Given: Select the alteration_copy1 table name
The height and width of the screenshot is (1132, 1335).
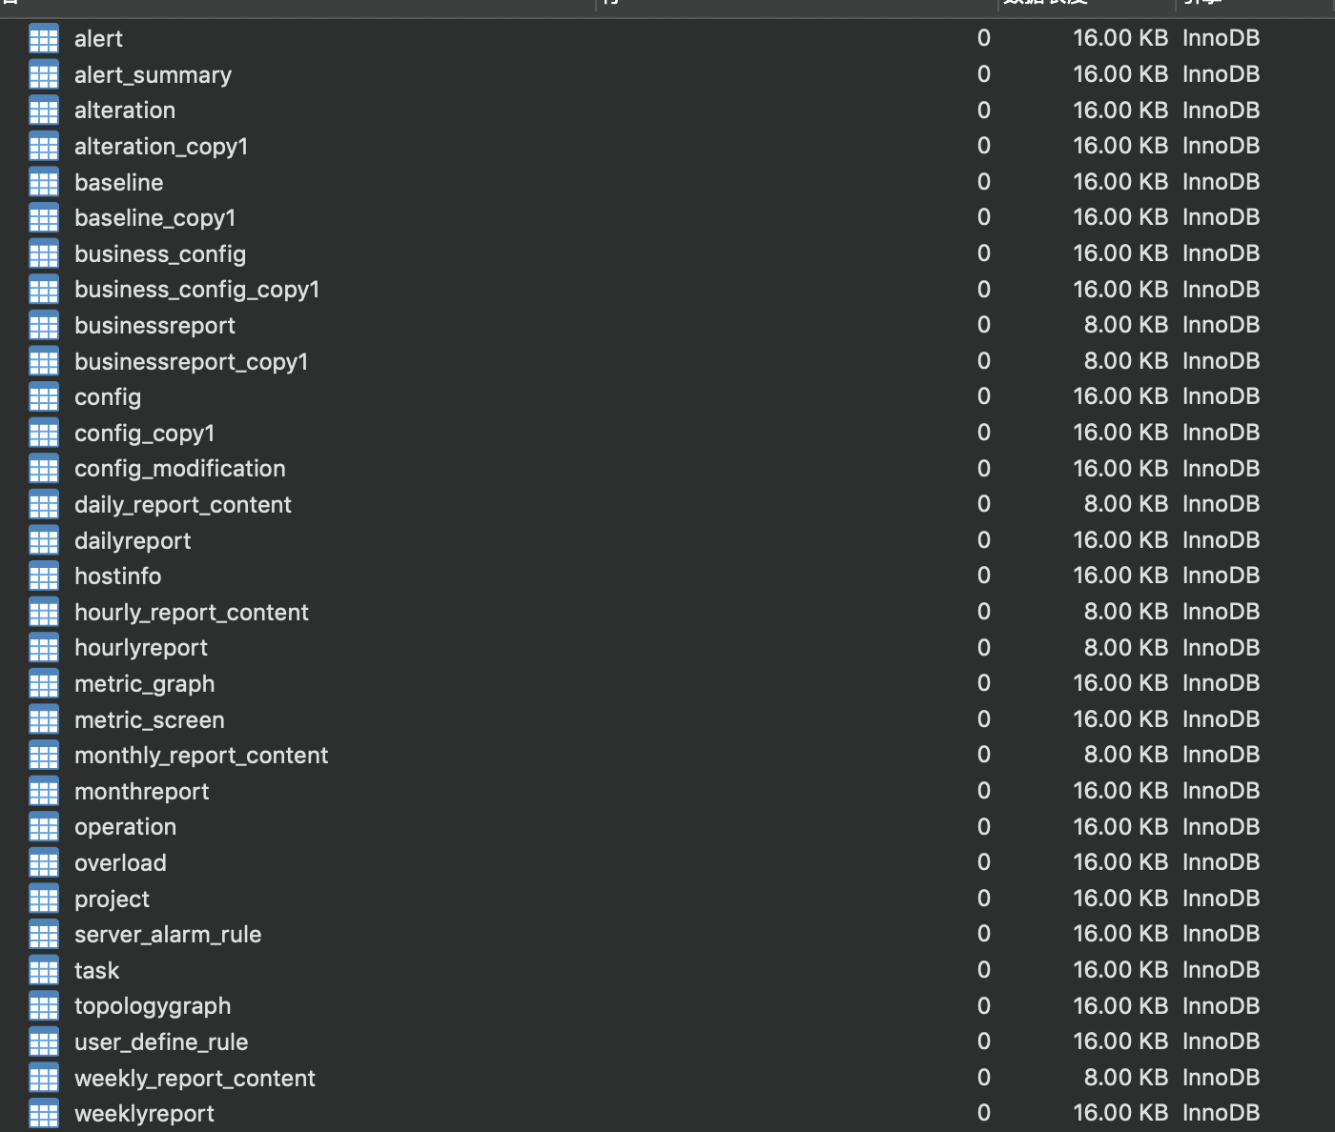Looking at the screenshot, I should pyautogui.click(x=161, y=147).
